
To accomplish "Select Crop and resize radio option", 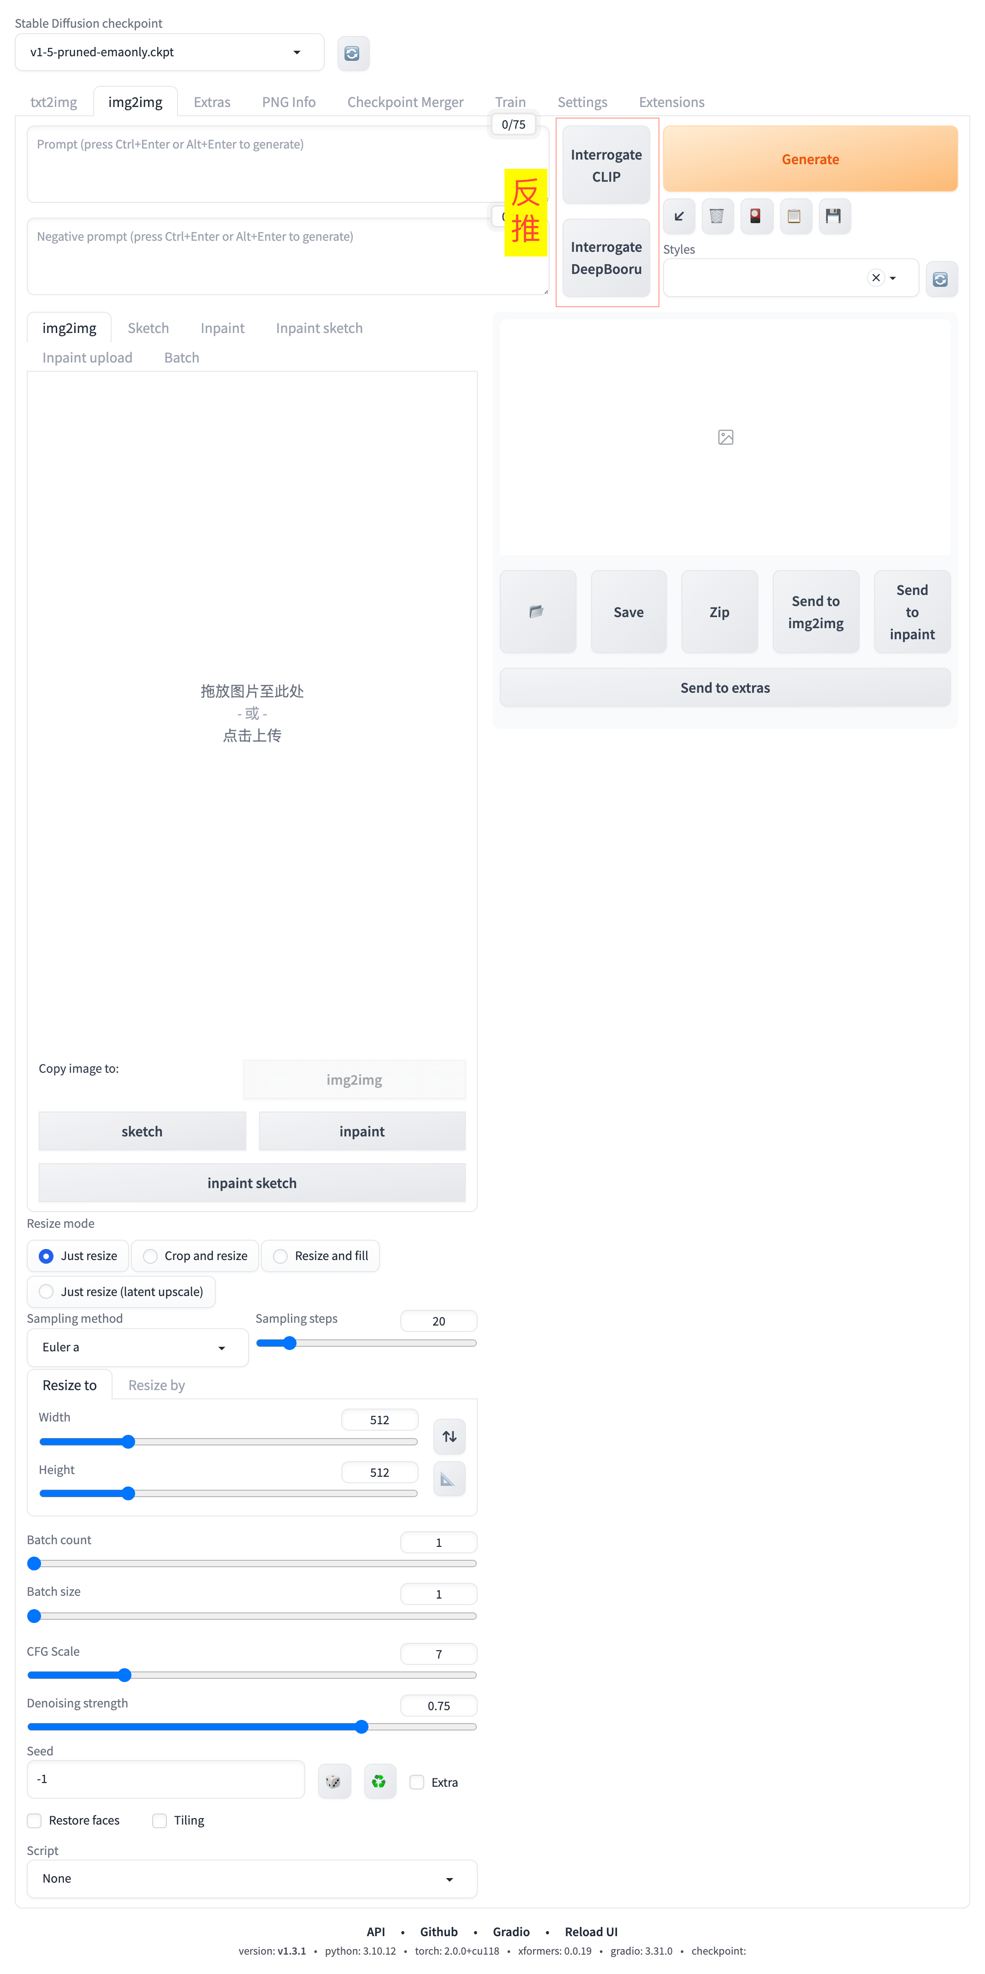I will pyautogui.click(x=151, y=1256).
